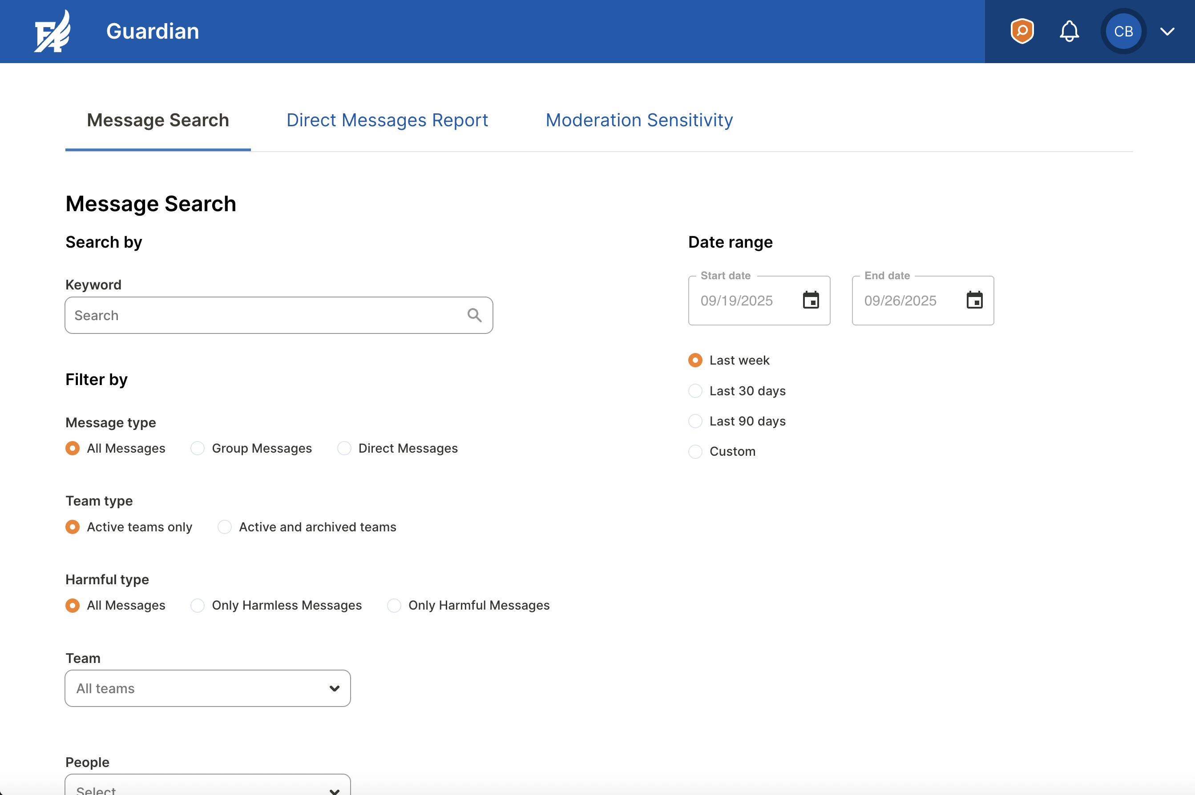1195x795 pixels.
Task: Click the Guardian shield search icon
Action: pos(1021,32)
